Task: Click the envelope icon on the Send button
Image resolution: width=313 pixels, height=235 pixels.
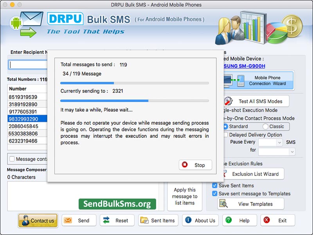Action: click(67, 221)
